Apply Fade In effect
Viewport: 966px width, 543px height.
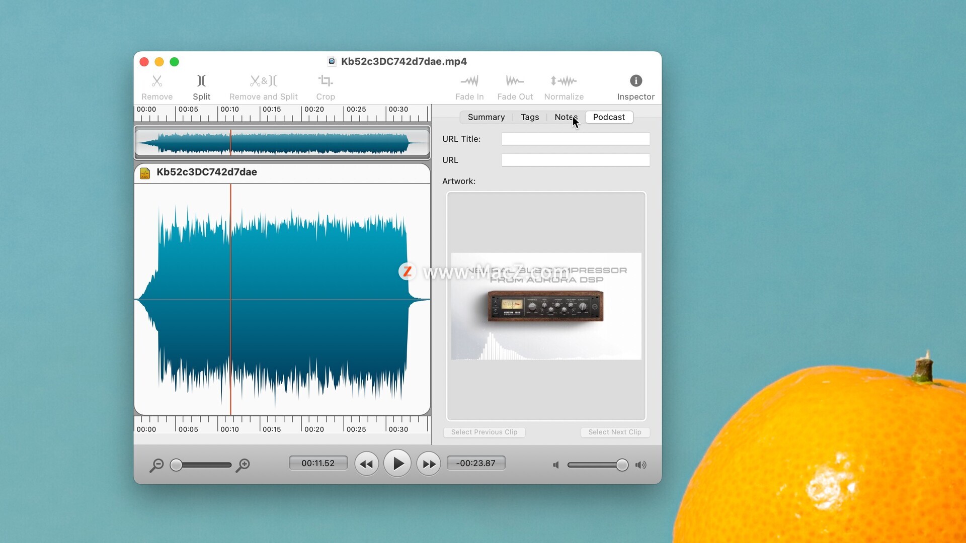pos(469,87)
